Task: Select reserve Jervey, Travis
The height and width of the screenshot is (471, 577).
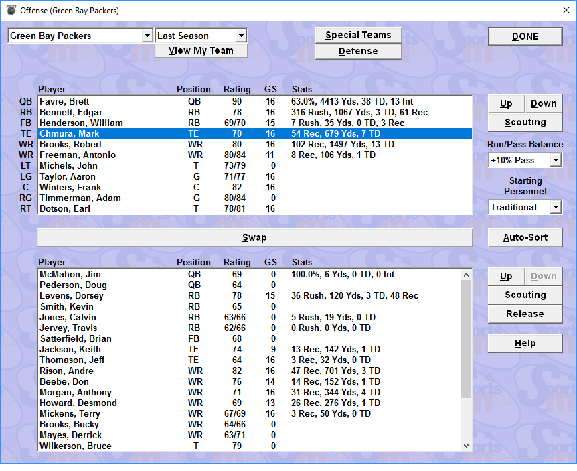Action: click(x=250, y=328)
